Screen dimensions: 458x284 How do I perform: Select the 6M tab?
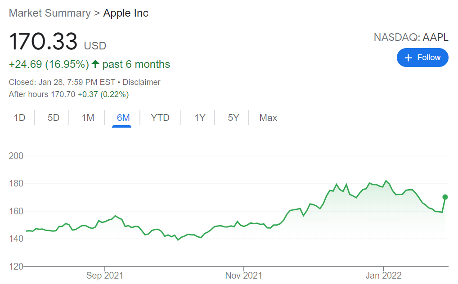click(x=123, y=118)
